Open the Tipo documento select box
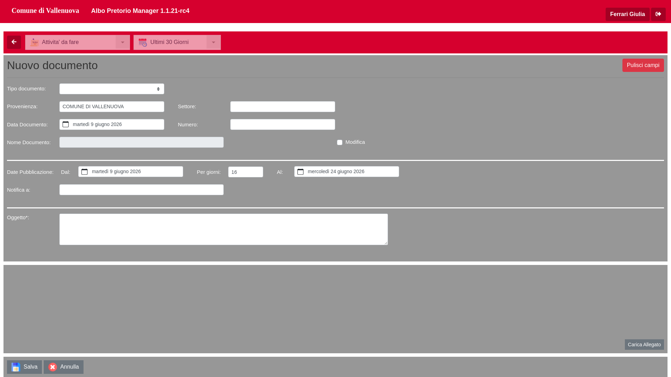Viewport: 671px width, 377px height. click(112, 89)
